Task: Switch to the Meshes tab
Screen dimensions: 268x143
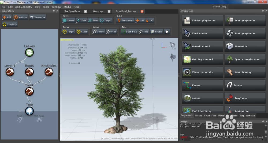Action: point(198,116)
